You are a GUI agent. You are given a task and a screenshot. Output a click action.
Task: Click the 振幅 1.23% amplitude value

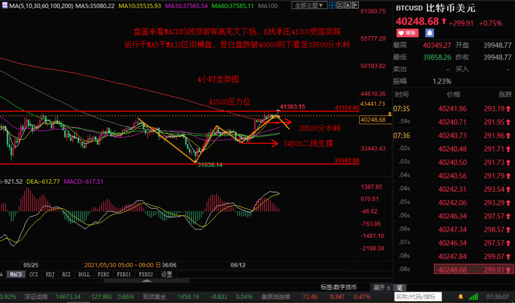point(442,81)
